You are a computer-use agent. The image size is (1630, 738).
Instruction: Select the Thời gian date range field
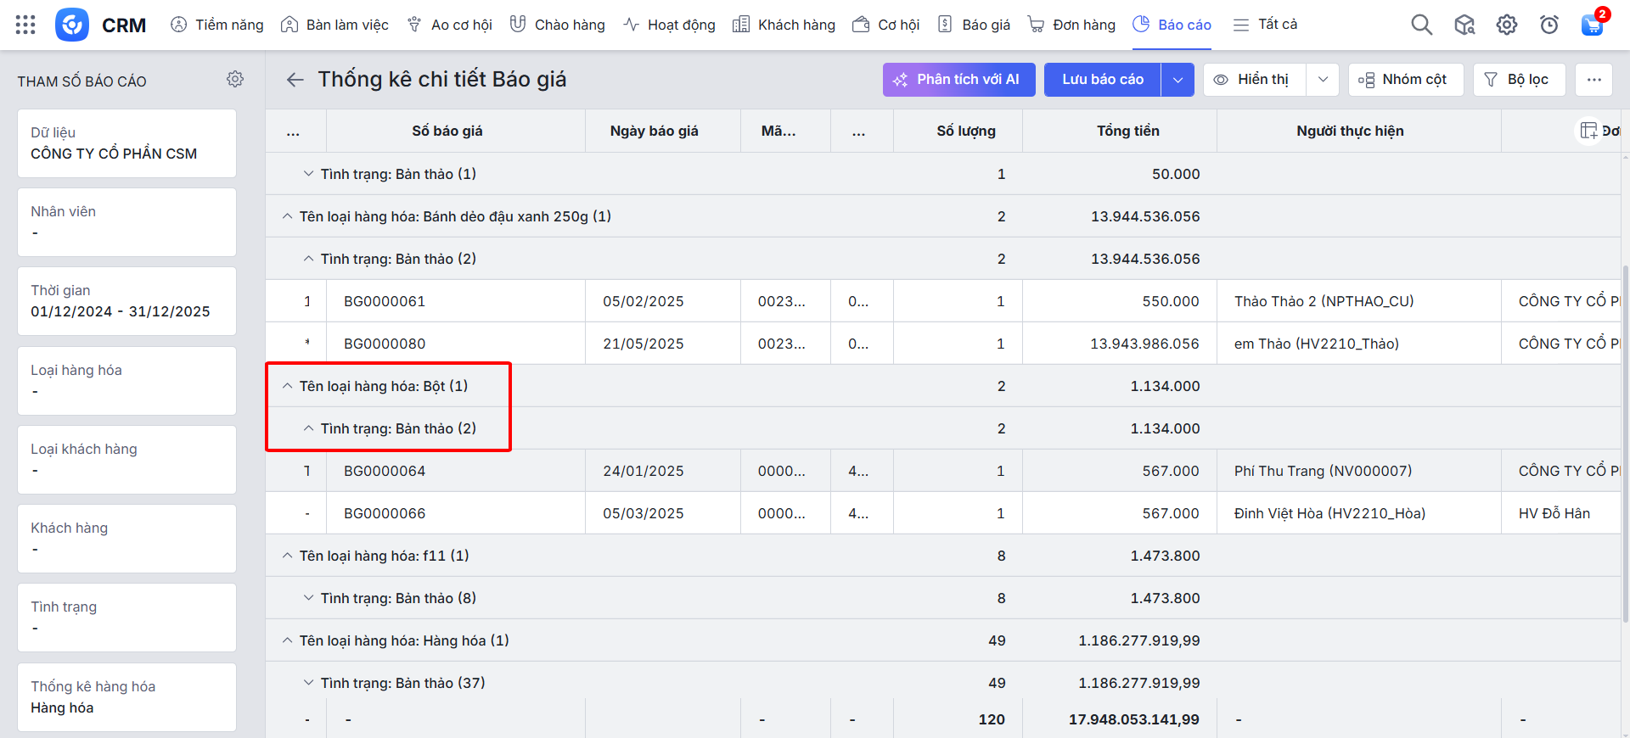coord(126,301)
